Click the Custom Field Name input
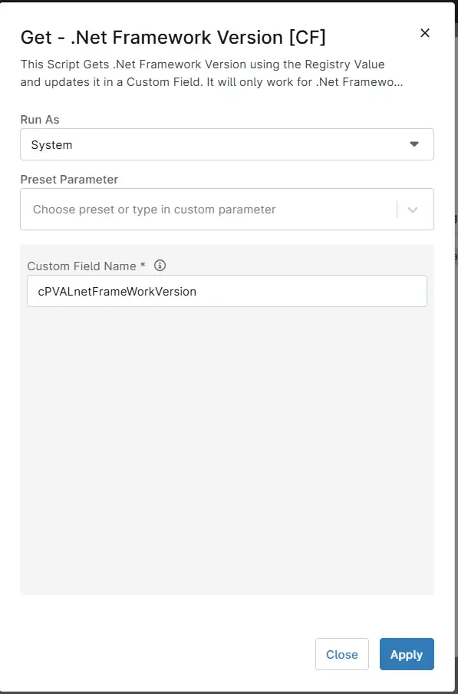 tap(227, 291)
